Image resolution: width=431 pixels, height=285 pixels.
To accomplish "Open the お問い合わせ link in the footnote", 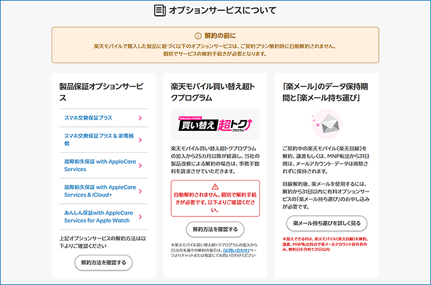I will click(x=236, y=250).
